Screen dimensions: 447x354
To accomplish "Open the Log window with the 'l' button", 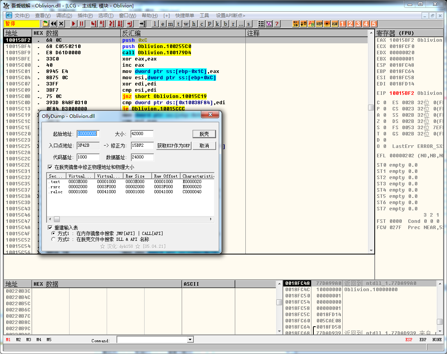I will click(x=155, y=24).
